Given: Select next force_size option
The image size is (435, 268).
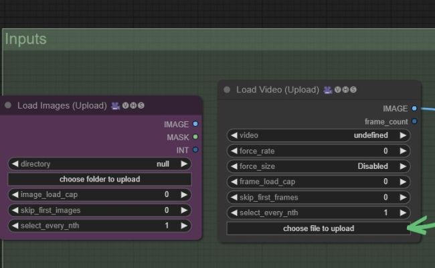Looking at the screenshot, I should pyautogui.click(x=403, y=166).
